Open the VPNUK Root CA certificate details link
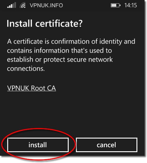 (x=32, y=88)
